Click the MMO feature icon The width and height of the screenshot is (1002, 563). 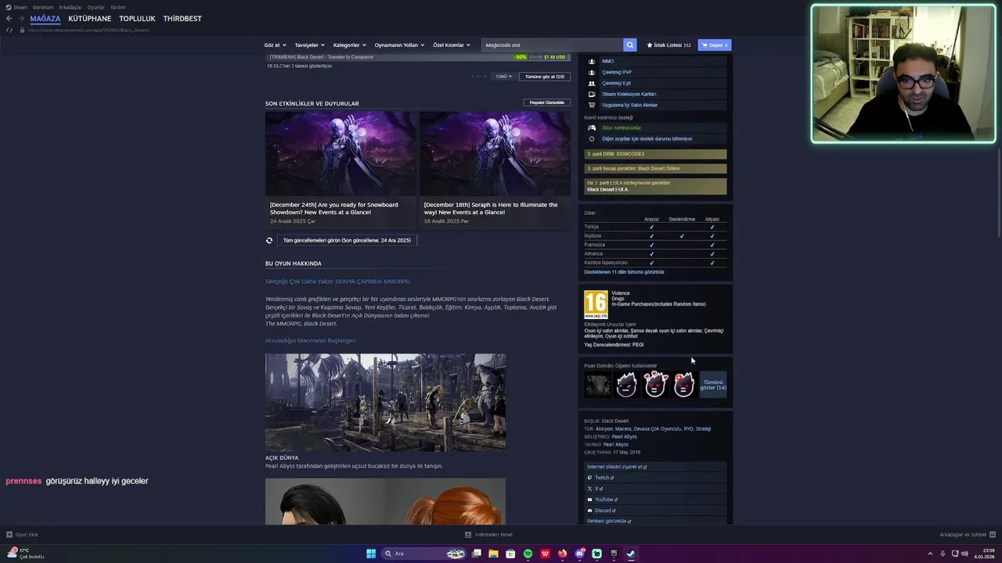click(592, 61)
